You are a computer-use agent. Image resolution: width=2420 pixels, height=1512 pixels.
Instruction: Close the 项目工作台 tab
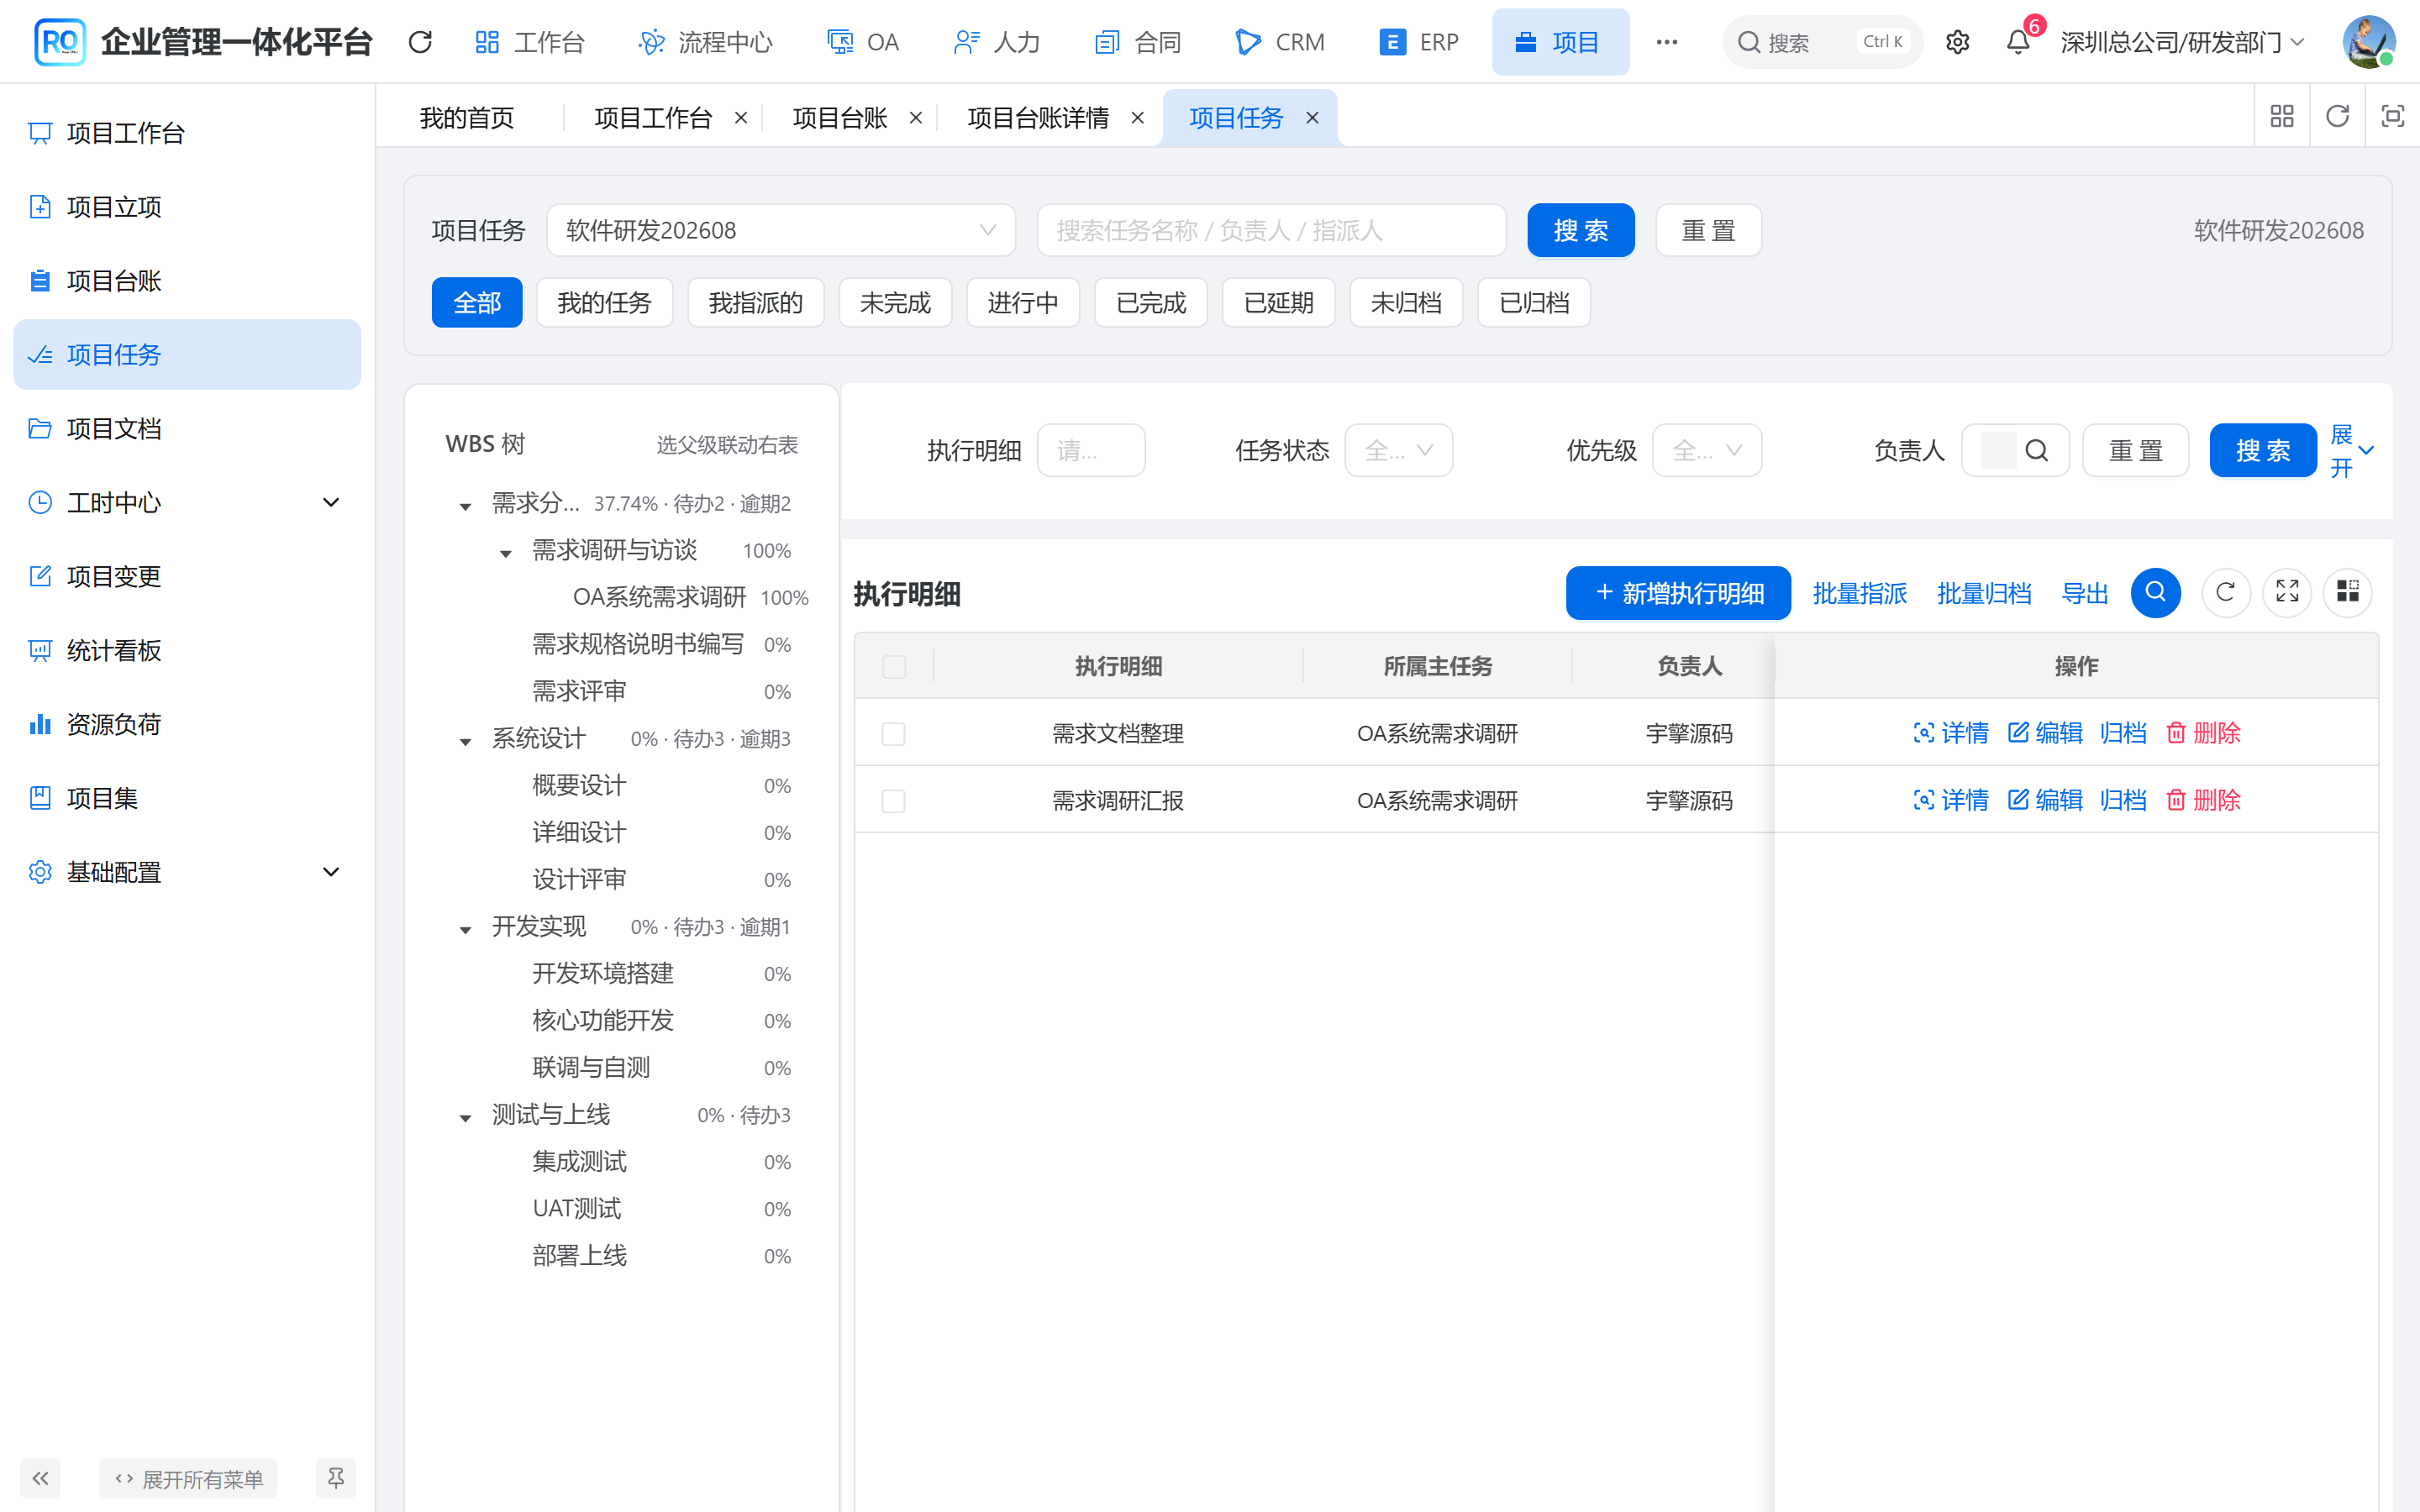tap(741, 118)
